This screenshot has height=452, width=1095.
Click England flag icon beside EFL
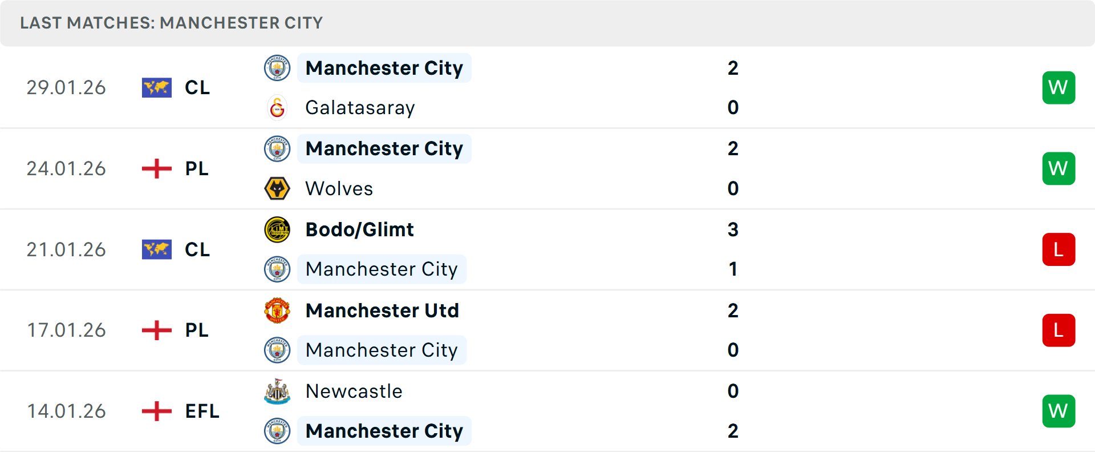156,411
